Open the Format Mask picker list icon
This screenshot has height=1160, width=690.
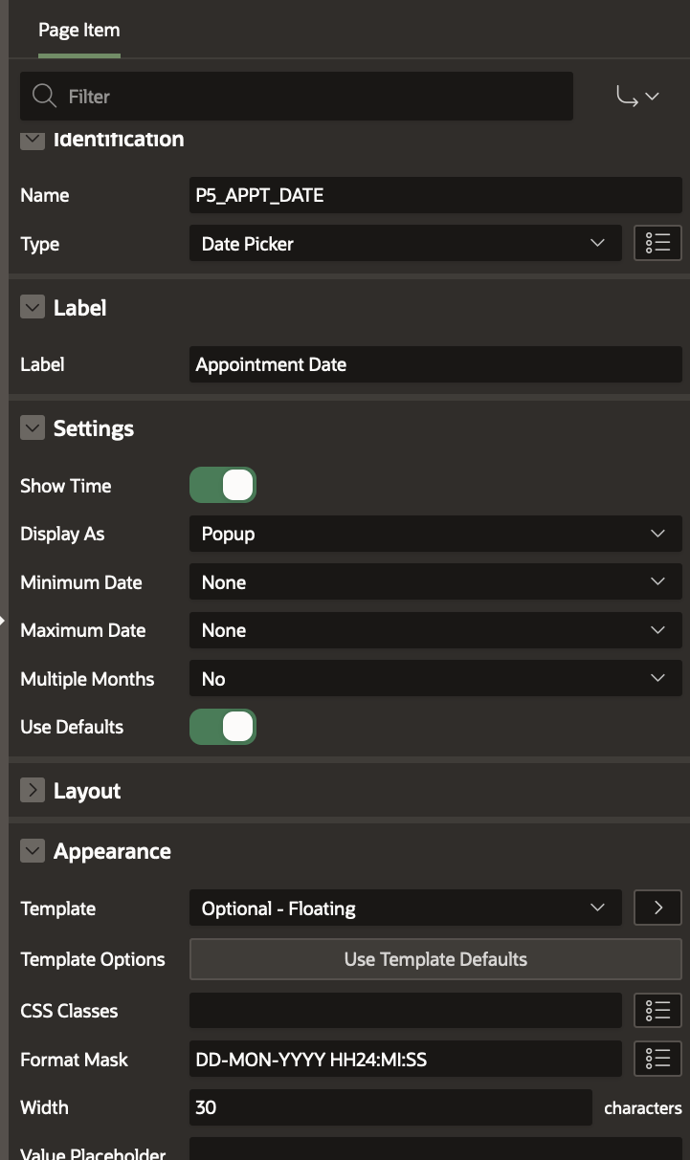[657, 1059]
